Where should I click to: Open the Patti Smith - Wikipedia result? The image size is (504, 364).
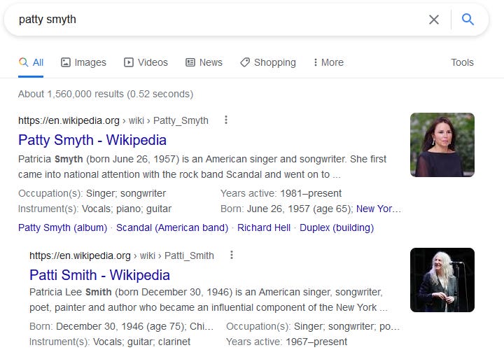pyautogui.click(x=99, y=275)
